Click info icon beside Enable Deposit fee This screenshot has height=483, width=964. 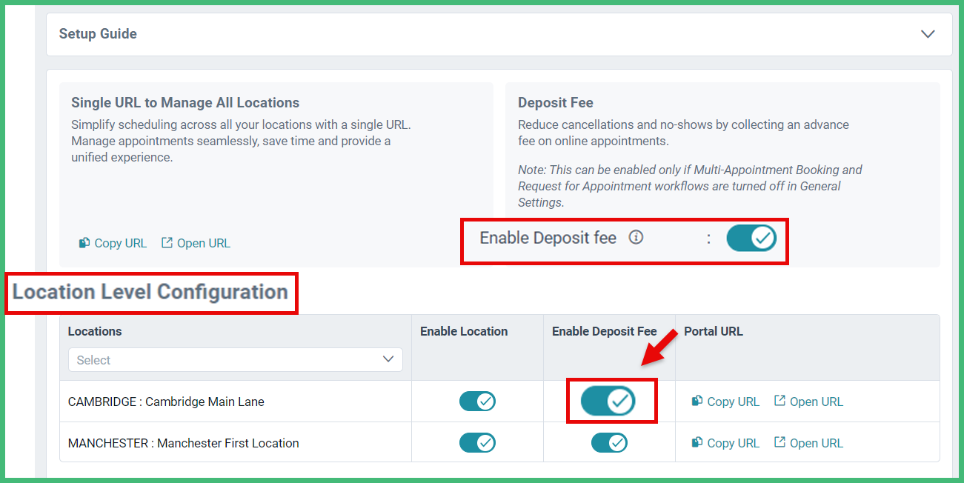point(636,238)
